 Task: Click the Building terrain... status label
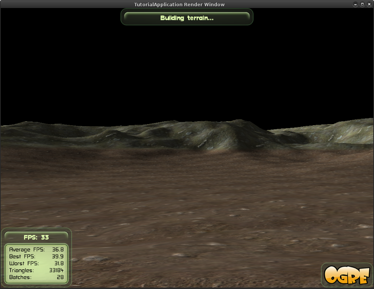pyautogui.click(x=187, y=18)
